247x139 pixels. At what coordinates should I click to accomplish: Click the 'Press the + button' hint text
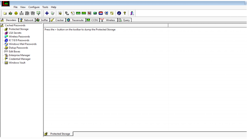pos(80,30)
